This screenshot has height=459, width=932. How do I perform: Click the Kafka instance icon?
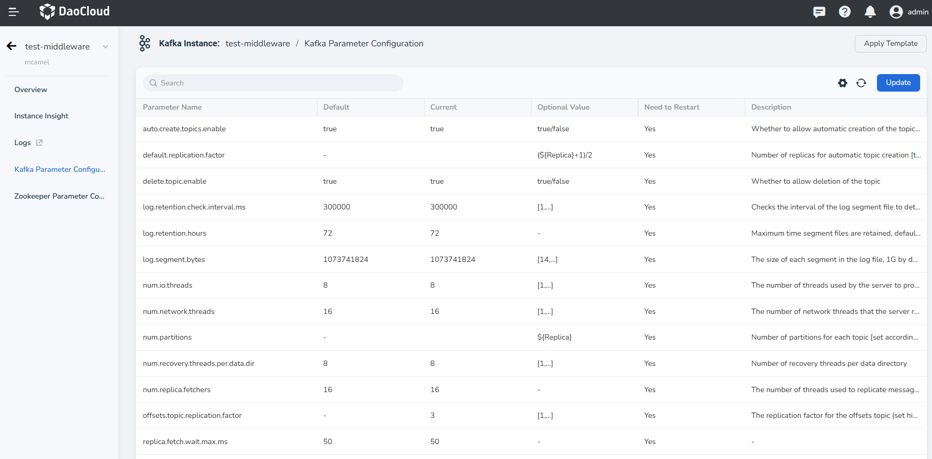point(145,44)
